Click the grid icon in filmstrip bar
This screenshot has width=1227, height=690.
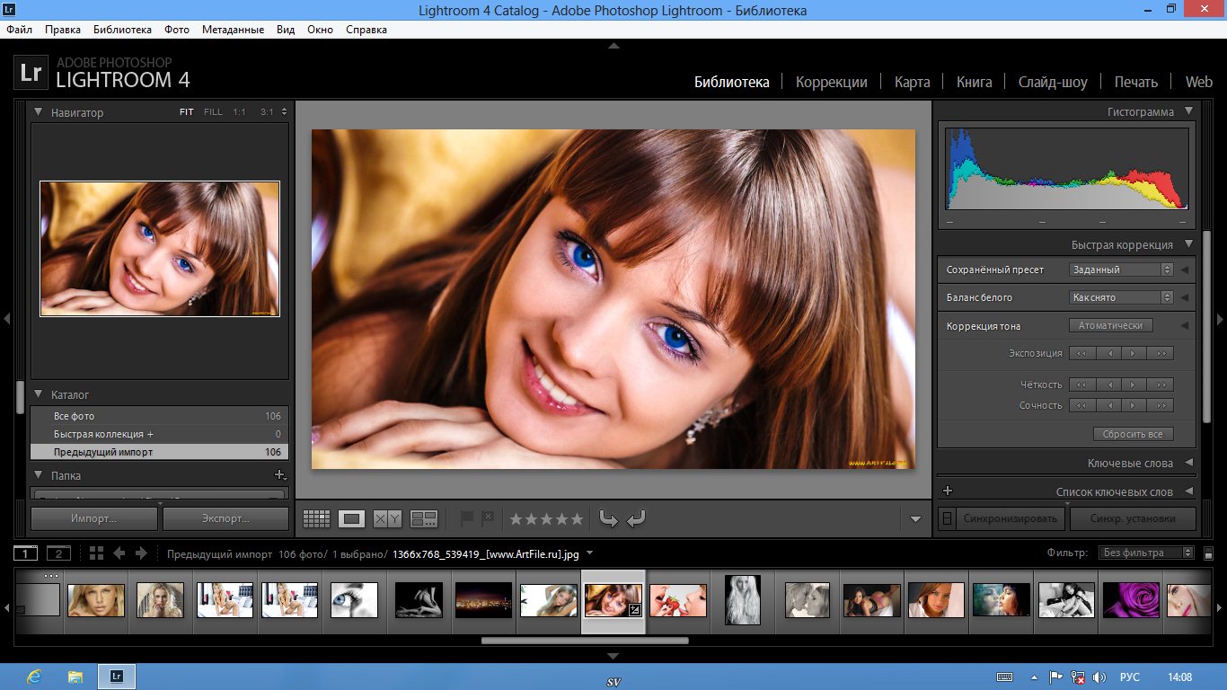pyautogui.click(x=96, y=553)
